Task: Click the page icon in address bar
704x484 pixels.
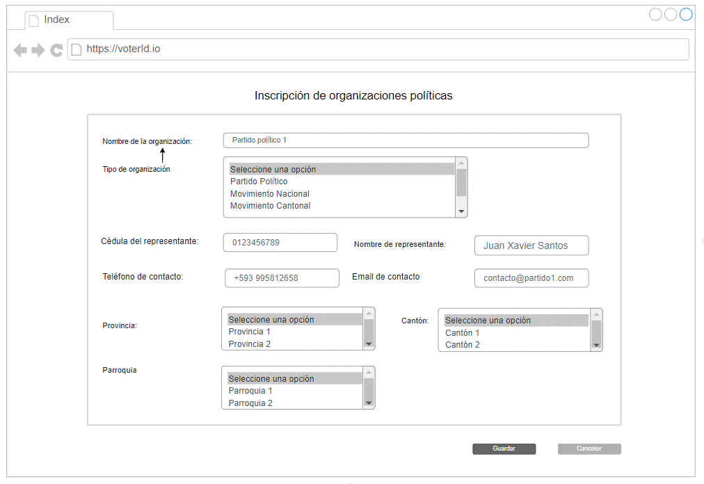Action: click(x=77, y=49)
